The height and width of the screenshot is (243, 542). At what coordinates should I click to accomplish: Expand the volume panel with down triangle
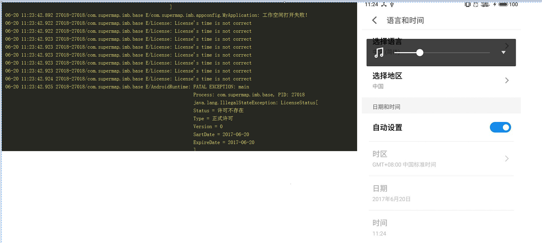coord(503,52)
